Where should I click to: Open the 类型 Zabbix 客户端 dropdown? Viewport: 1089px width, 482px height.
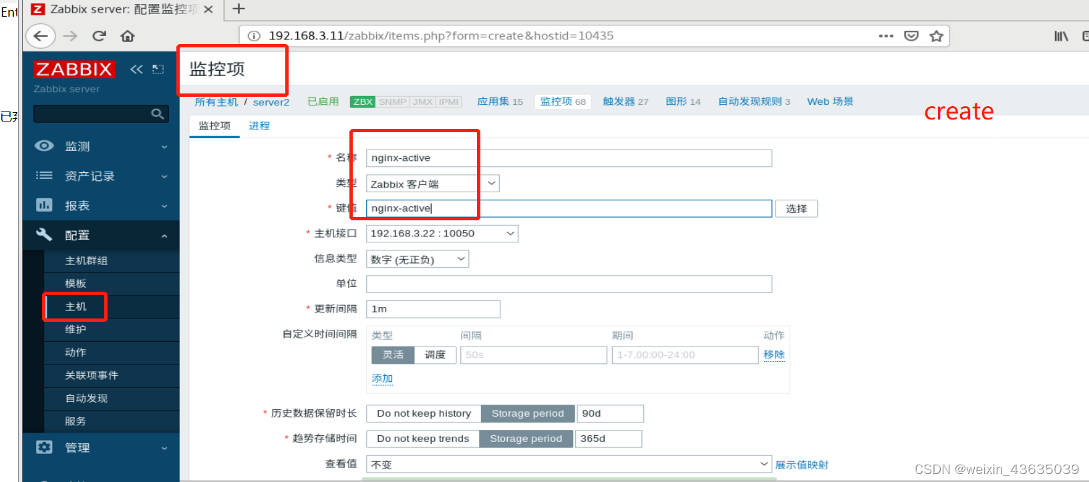coord(433,184)
